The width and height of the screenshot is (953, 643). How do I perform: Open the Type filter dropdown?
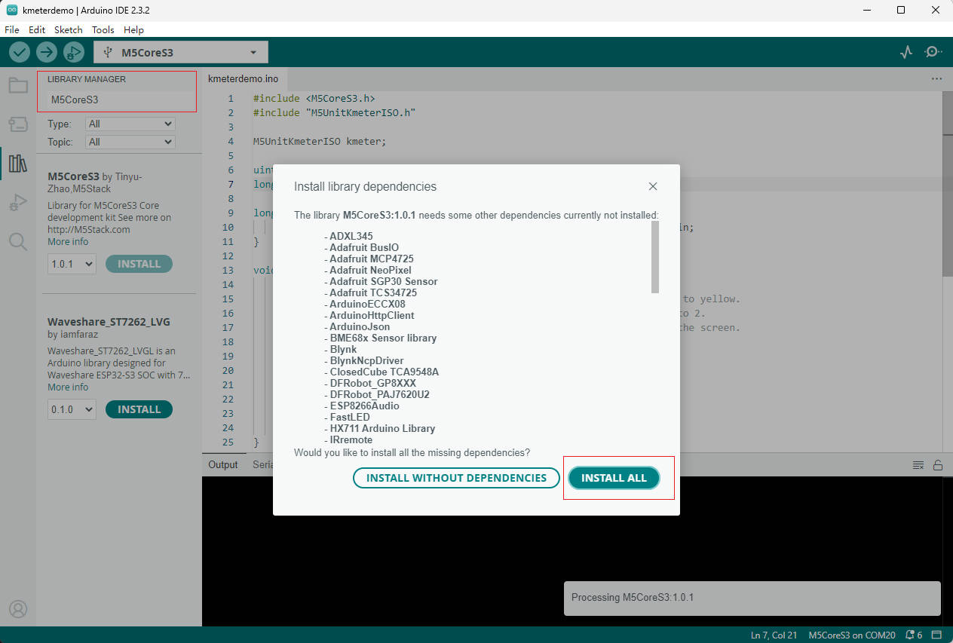(x=131, y=124)
